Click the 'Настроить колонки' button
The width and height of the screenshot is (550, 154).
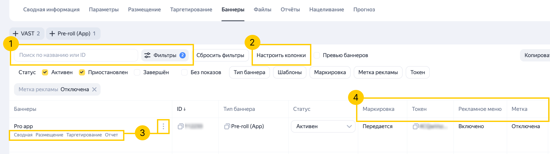click(x=281, y=55)
